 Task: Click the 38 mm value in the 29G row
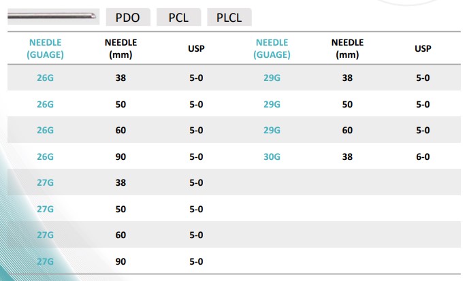347,78
